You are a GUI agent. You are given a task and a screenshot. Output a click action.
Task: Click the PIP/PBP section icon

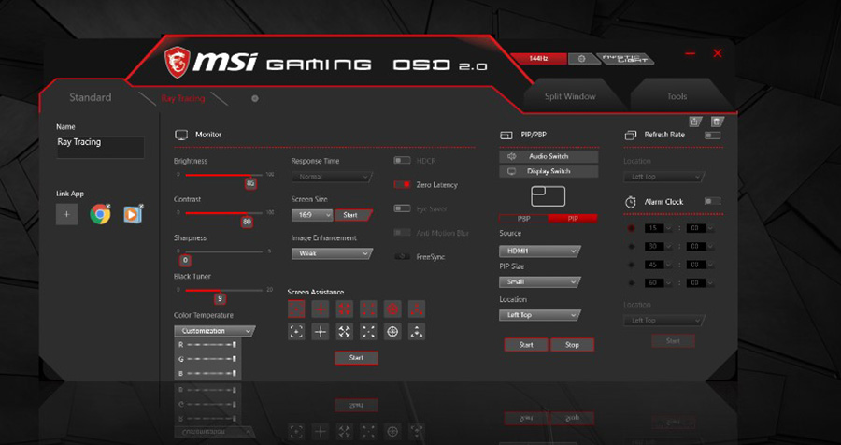506,136
